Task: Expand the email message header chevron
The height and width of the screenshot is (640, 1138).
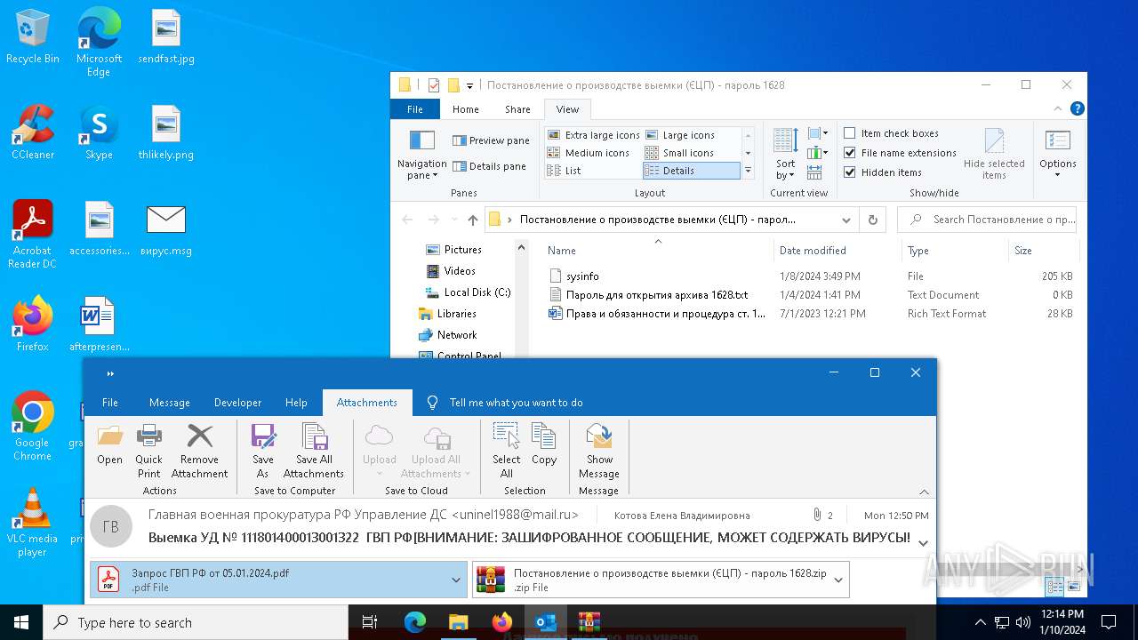Action: 923,543
